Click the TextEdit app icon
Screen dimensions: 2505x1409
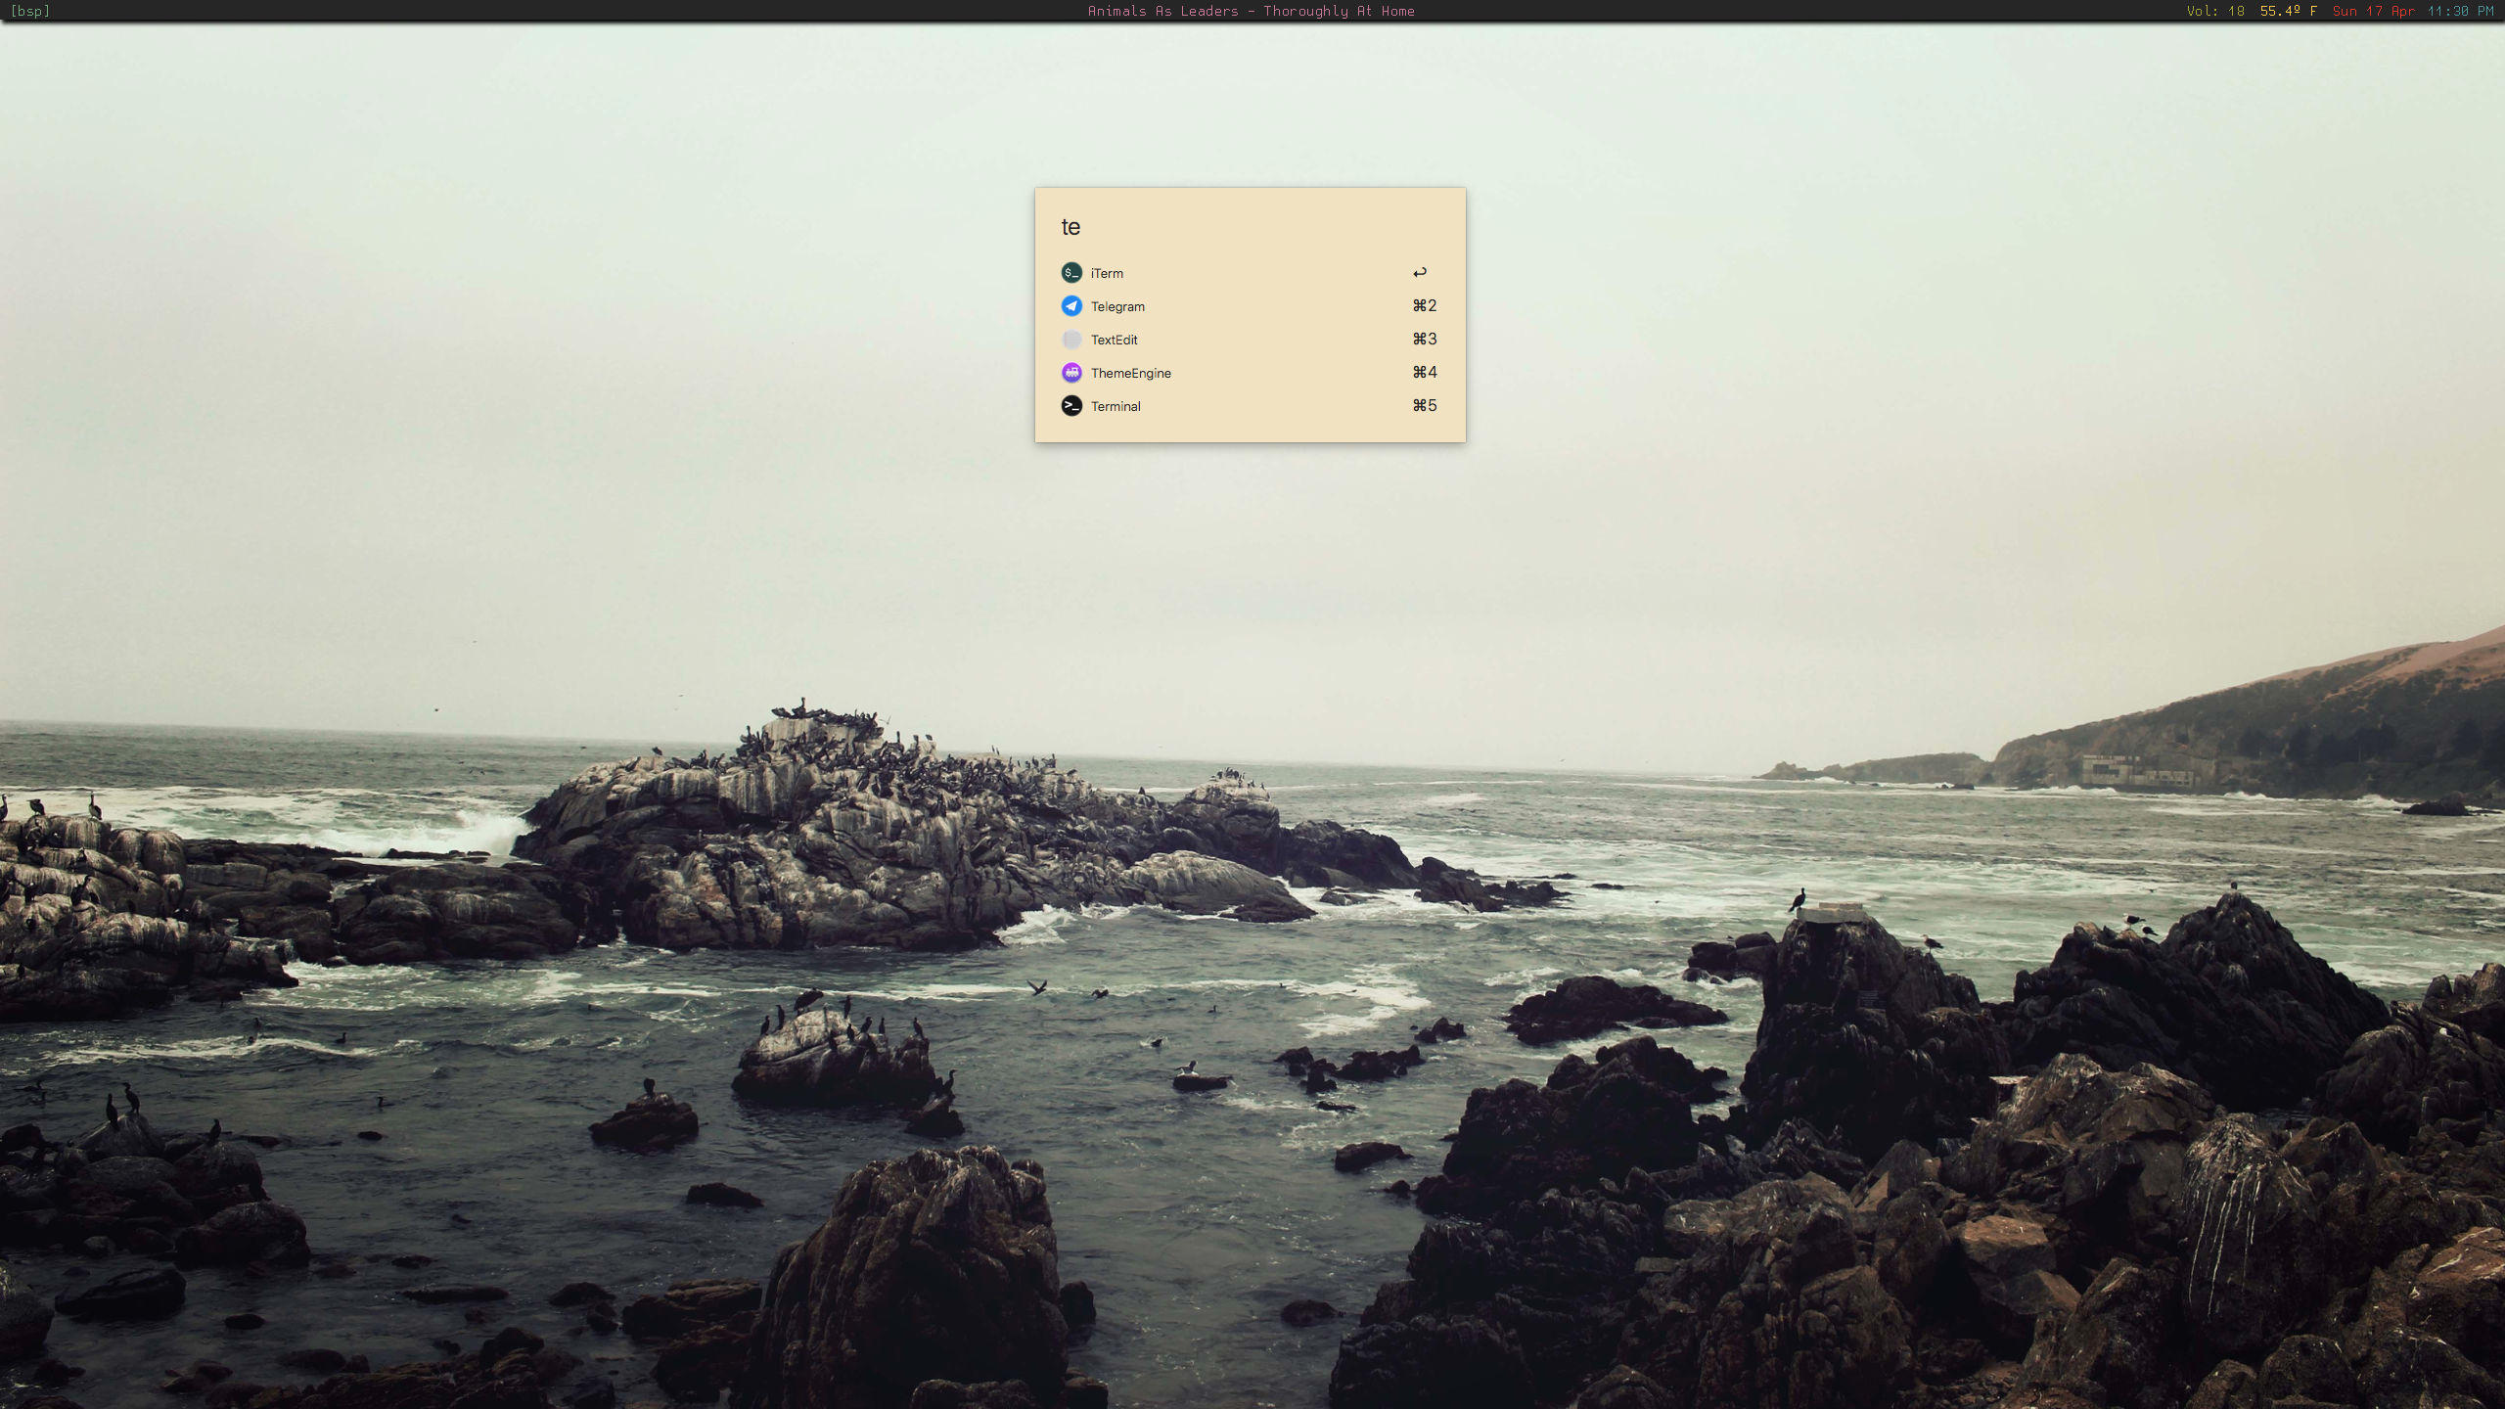[x=1071, y=340]
